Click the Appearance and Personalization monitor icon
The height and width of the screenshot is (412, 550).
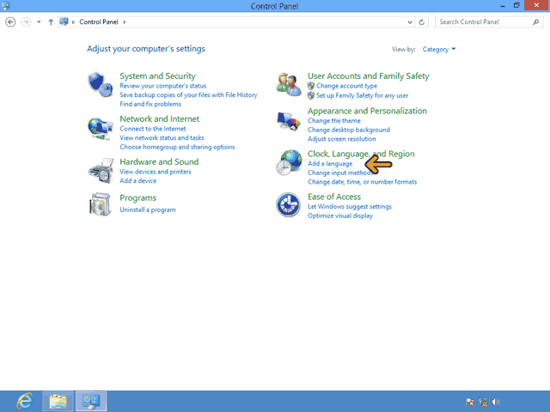289,121
